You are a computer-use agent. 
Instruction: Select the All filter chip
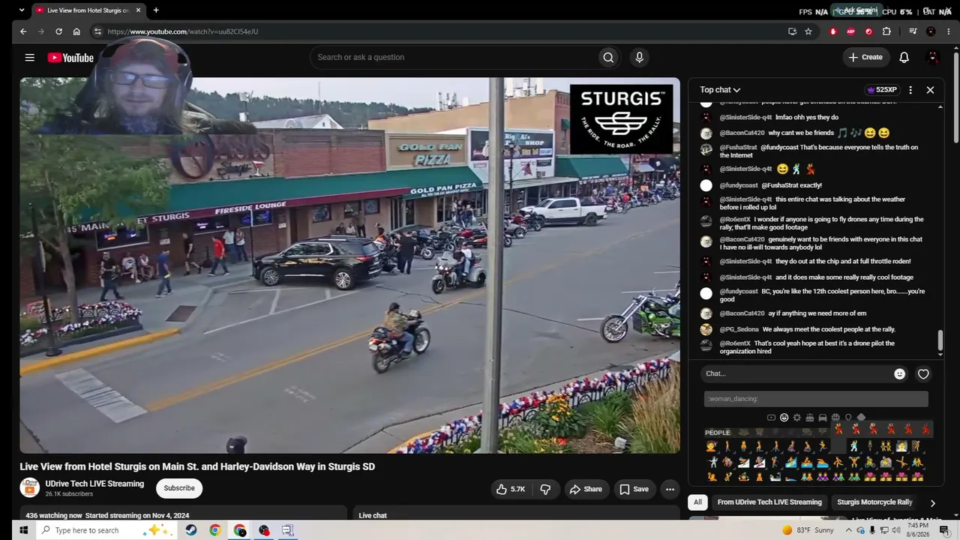[x=697, y=502]
